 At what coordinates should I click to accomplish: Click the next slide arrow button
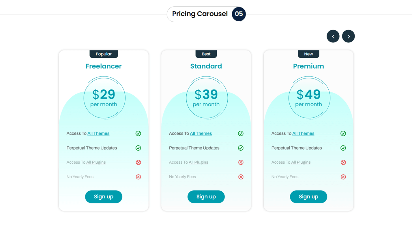tap(348, 36)
